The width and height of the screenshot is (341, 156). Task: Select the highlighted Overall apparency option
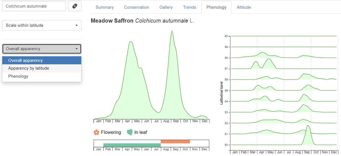[42, 60]
